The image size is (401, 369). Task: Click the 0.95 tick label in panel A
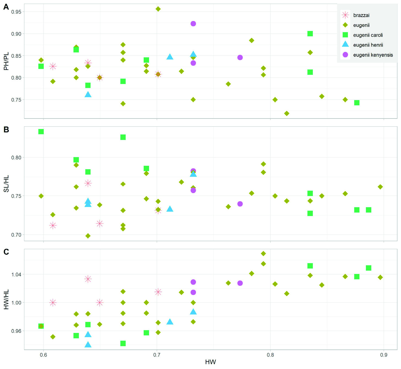tap(16, 12)
